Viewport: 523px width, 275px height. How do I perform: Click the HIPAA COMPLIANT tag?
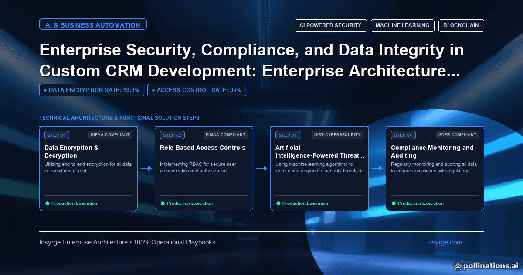110,135
